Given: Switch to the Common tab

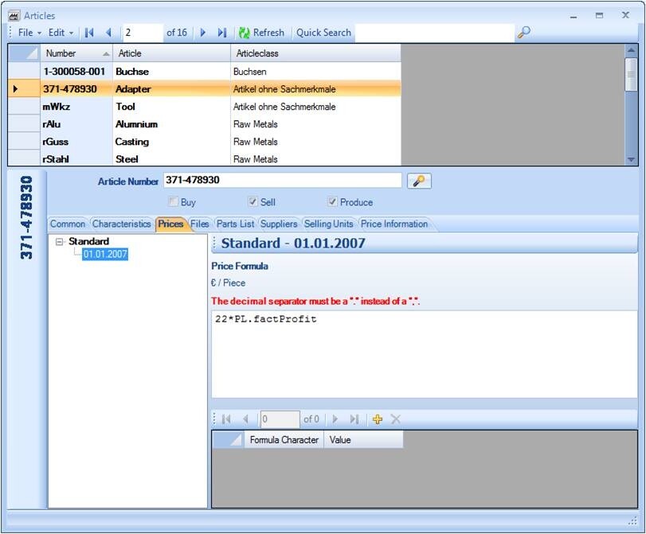Looking at the screenshot, I should (x=68, y=224).
